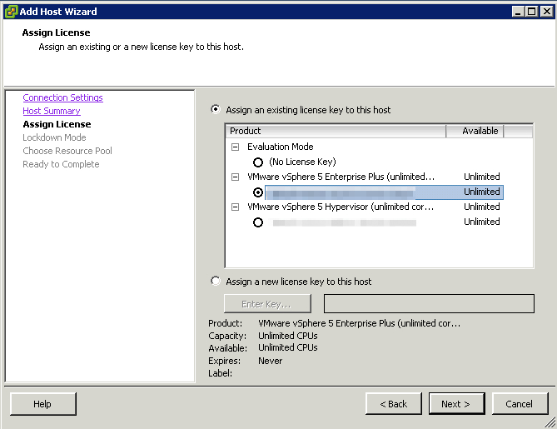Image resolution: width=557 pixels, height=429 pixels.
Task: Click the Add Host Wizard title bar icon
Action: click(x=11, y=12)
